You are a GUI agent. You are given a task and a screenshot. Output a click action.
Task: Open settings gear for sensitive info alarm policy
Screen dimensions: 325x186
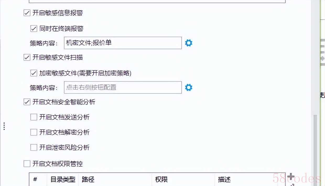click(x=188, y=43)
